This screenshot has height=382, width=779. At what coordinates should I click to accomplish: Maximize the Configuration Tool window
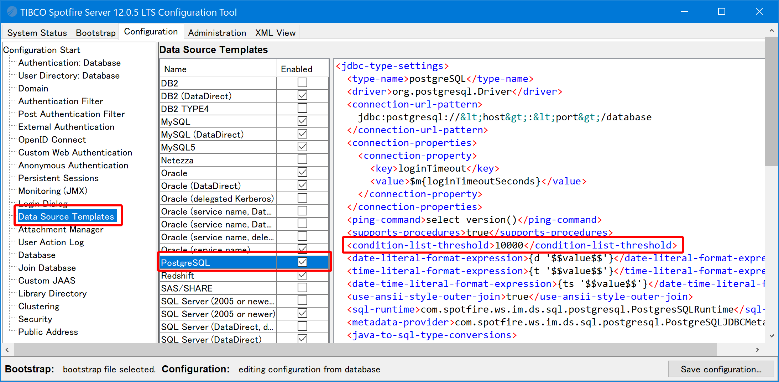722,11
